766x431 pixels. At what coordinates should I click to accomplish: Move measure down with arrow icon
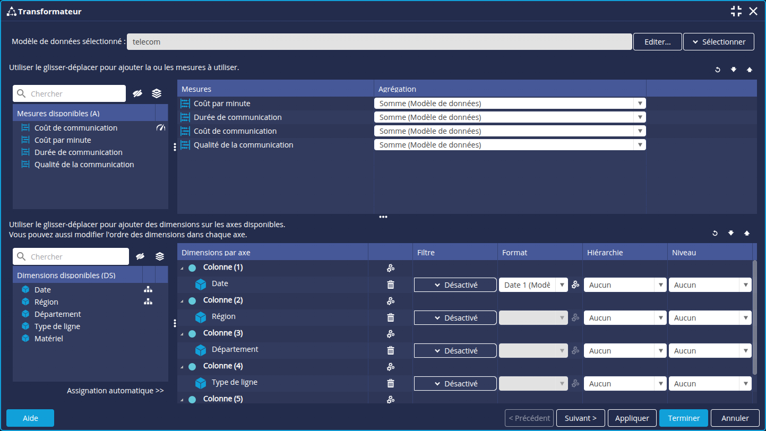click(x=733, y=70)
